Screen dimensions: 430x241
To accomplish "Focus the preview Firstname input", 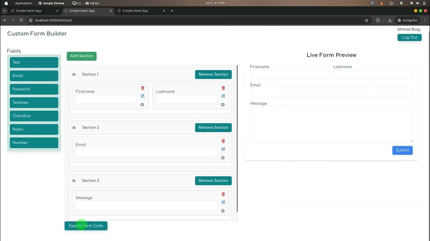I will point(290,74).
